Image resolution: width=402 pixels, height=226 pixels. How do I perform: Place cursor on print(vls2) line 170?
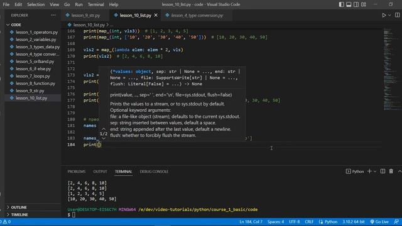[x=97, y=56]
